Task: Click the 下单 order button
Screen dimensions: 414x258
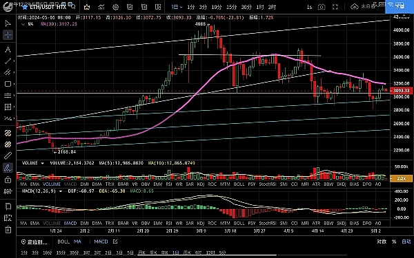Action: (400, 7)
